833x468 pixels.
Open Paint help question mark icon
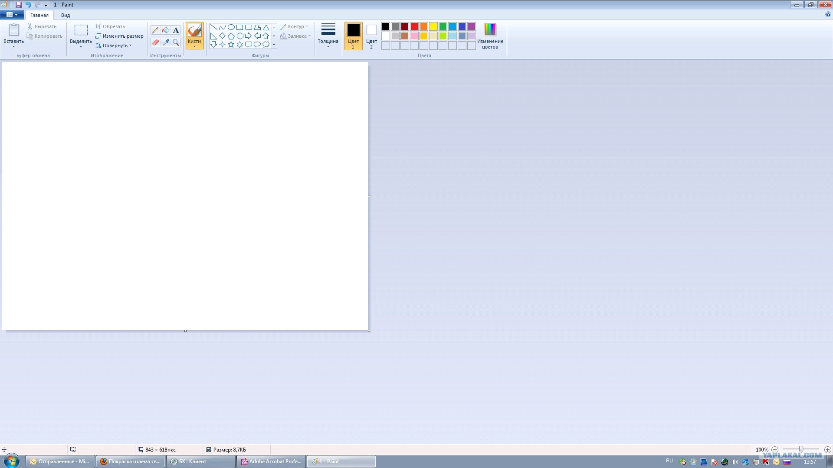pyautogui.click(x=828, y=15)
